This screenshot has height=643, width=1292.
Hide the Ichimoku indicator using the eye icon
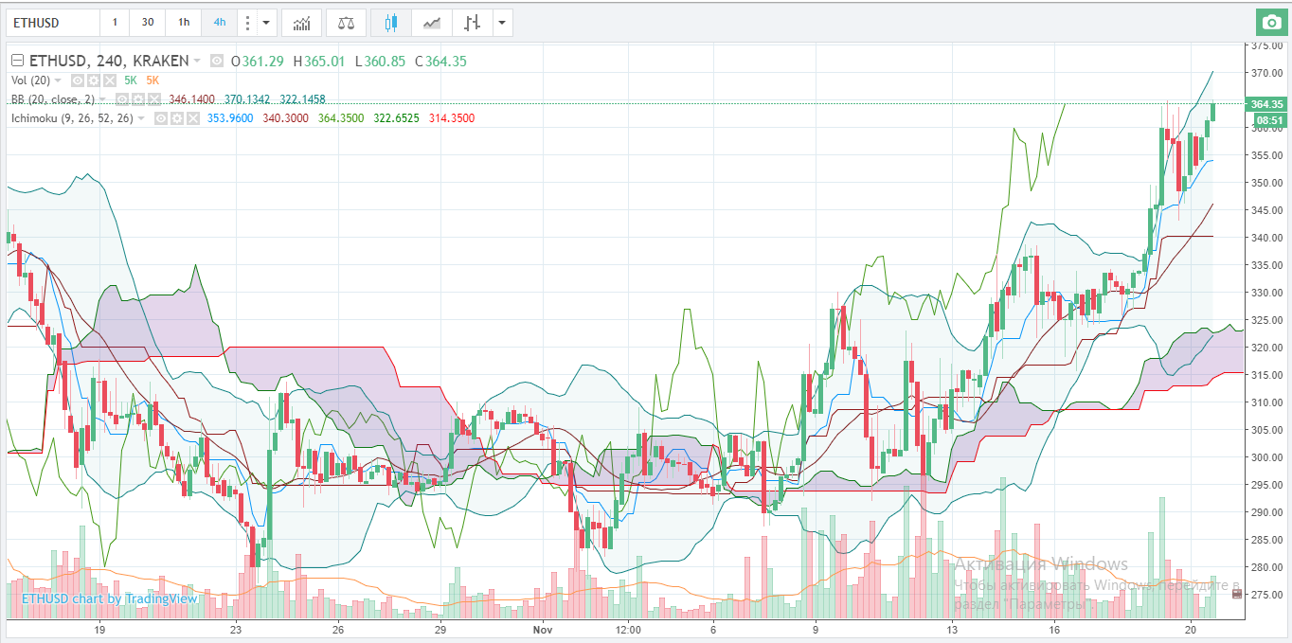click(x=161, y=118)
